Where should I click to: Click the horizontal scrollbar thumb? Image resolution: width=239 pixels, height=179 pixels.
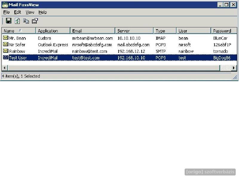tap(114, 68)
